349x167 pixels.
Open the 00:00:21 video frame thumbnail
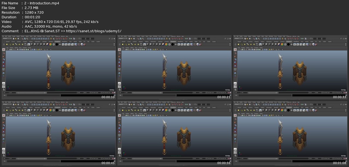[x=174, y=67]
